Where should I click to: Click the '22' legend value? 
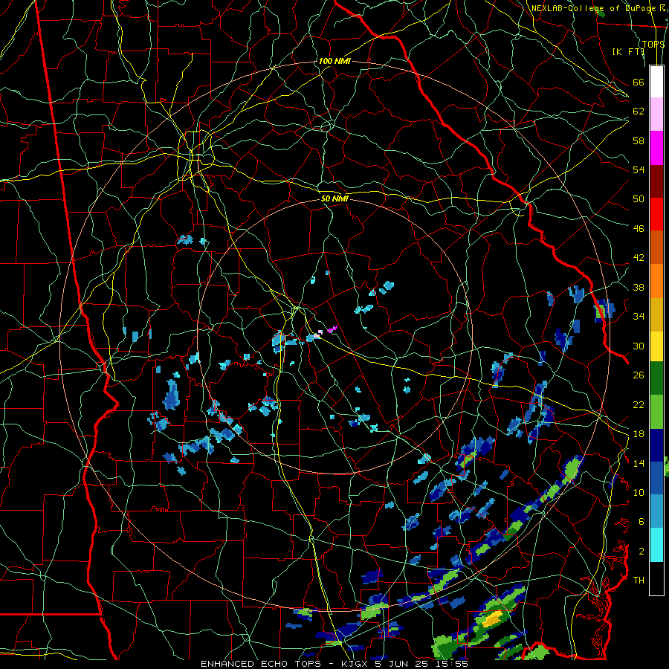click(639, 404)
